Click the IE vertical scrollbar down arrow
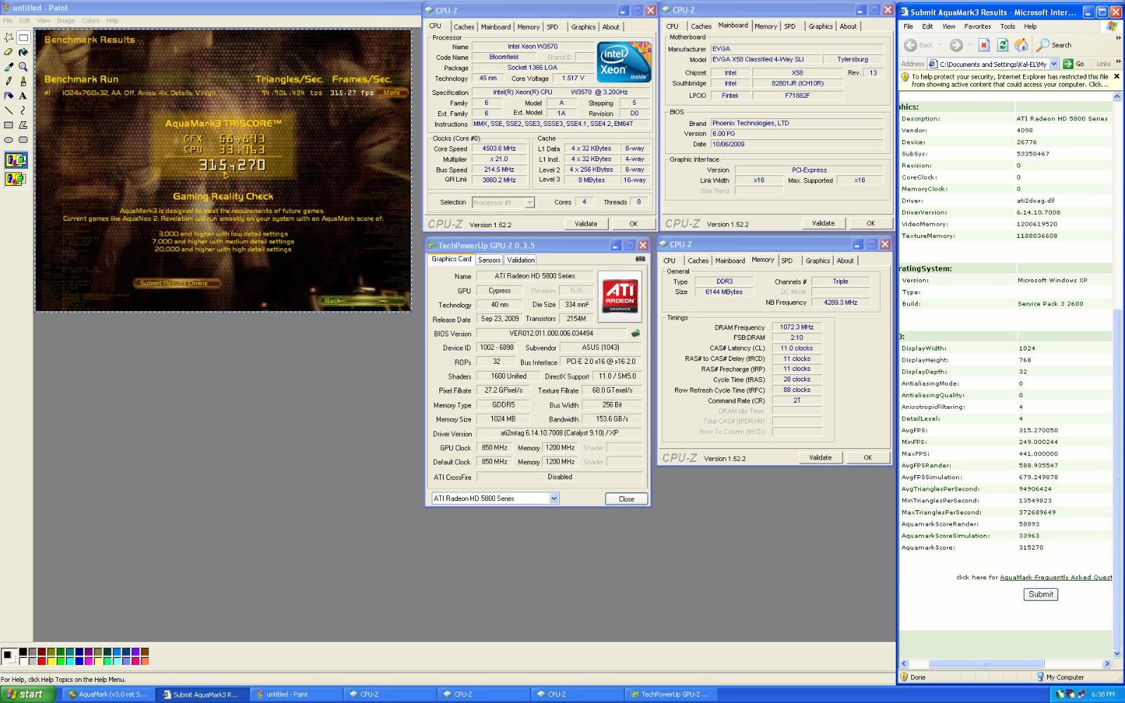 (1117, 654)
